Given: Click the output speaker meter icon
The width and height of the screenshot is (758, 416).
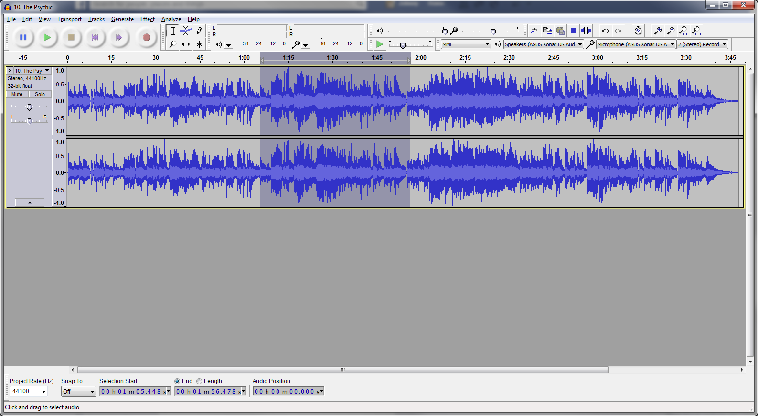Looking at the screenshot, I should (x=218, y=44).
